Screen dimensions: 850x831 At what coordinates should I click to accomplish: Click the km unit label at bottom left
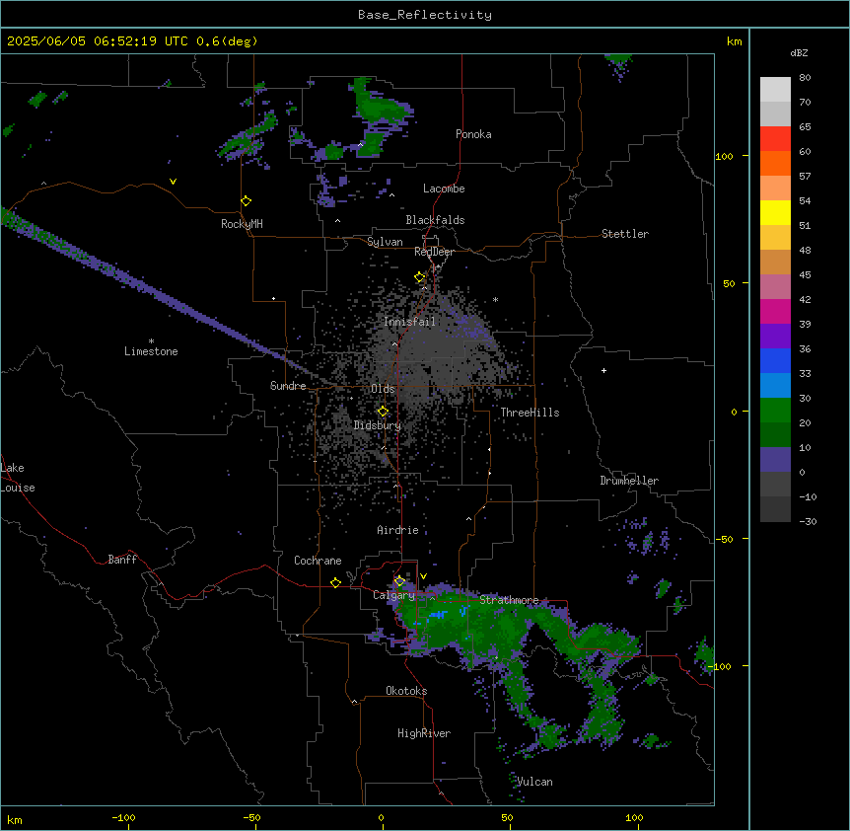15,820
